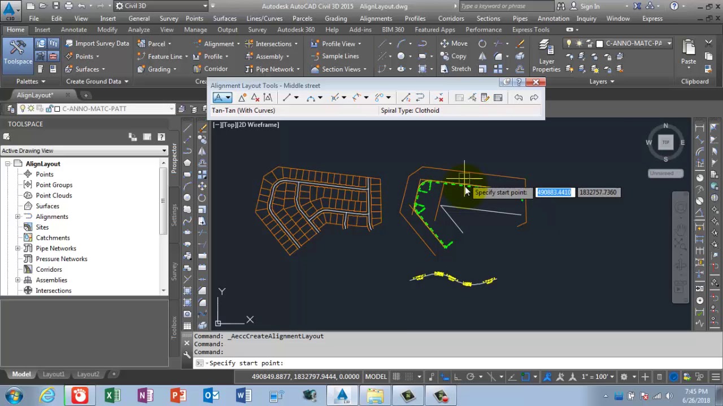
Task: Click the Reverse sub-entity direction icon
Action: [x=420, y=98]
